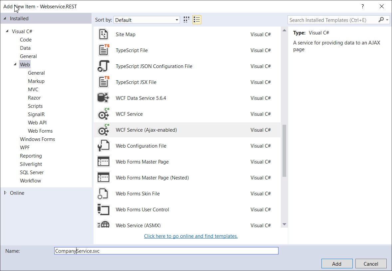The width and height of the screenshot is (392, 271).
Task: Select 'Web Forms Skin File' template name
Action: coord(138,194)
